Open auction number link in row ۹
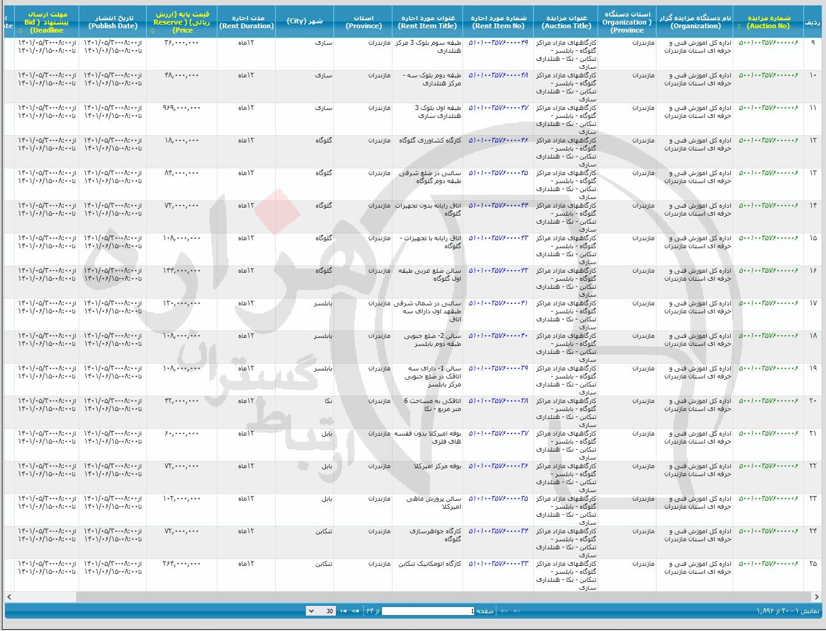Viewport: 826px width, 631px height. click(768, 43)
